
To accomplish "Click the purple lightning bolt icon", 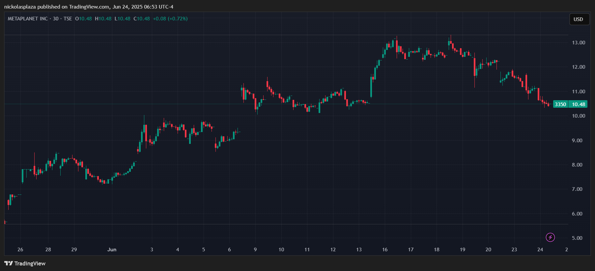I will pos(550,237).
